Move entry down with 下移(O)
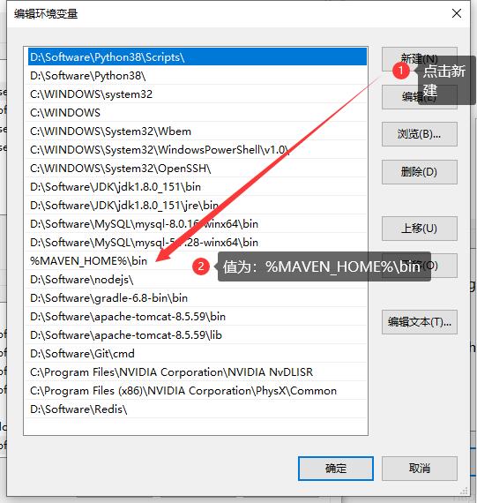The image size is (477, 503). pos(420,266)
